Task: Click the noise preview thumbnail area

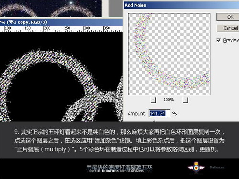Action: click(169, 54)
